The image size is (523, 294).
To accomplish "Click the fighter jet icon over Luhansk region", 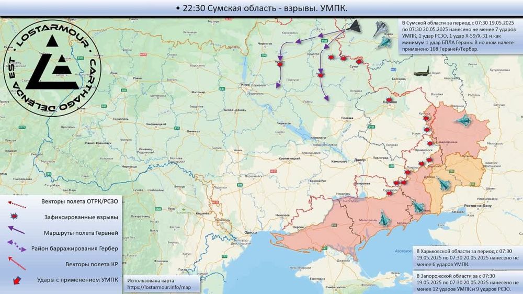I will (x=463, y=121).
